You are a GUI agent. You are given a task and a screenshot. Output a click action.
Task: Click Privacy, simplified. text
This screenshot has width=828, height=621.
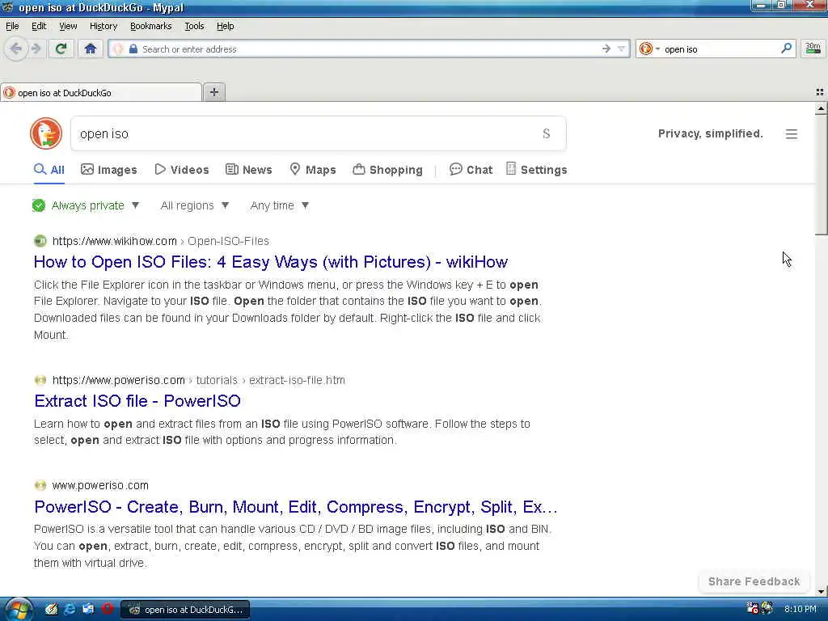(710, 133)
